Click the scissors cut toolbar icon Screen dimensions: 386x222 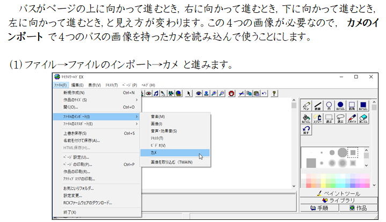[x=242, y=94]
